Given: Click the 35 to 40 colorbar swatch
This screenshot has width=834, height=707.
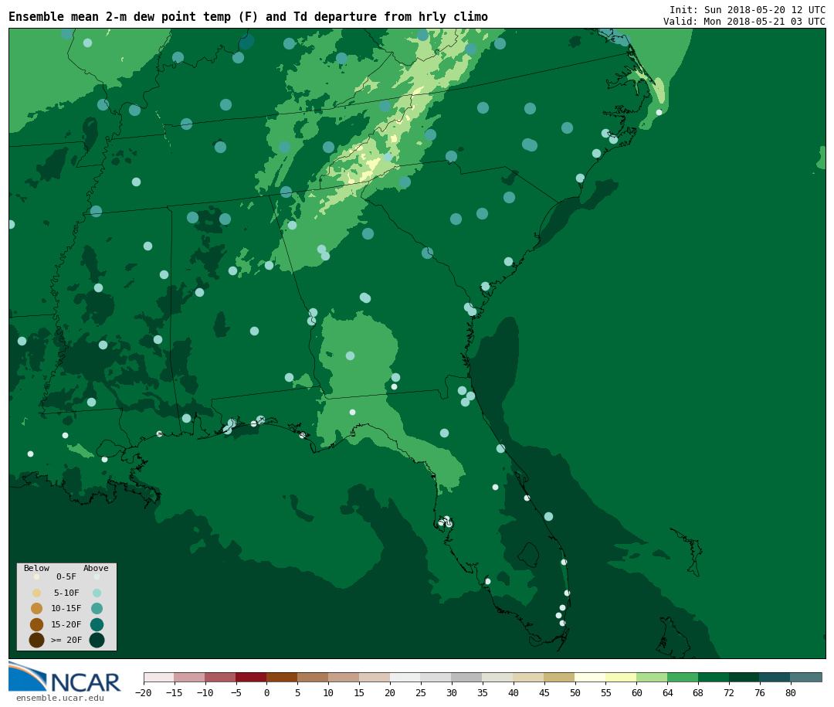Looking at the screenshot, I should coord(498,677).
